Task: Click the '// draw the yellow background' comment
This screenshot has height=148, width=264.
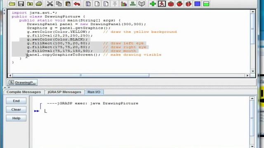Action: click(x=140, y=32)
